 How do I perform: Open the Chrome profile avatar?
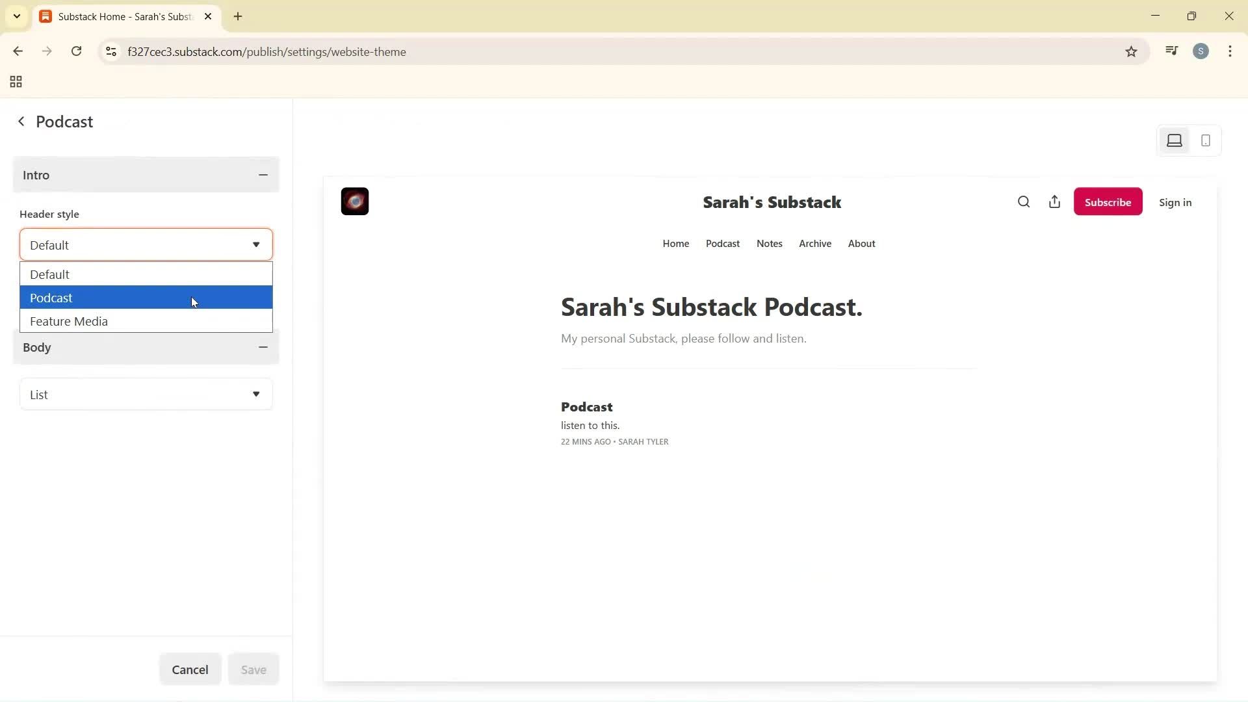(1201, 51)
